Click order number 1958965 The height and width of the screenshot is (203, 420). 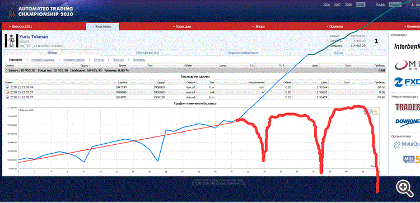[159, 87]
